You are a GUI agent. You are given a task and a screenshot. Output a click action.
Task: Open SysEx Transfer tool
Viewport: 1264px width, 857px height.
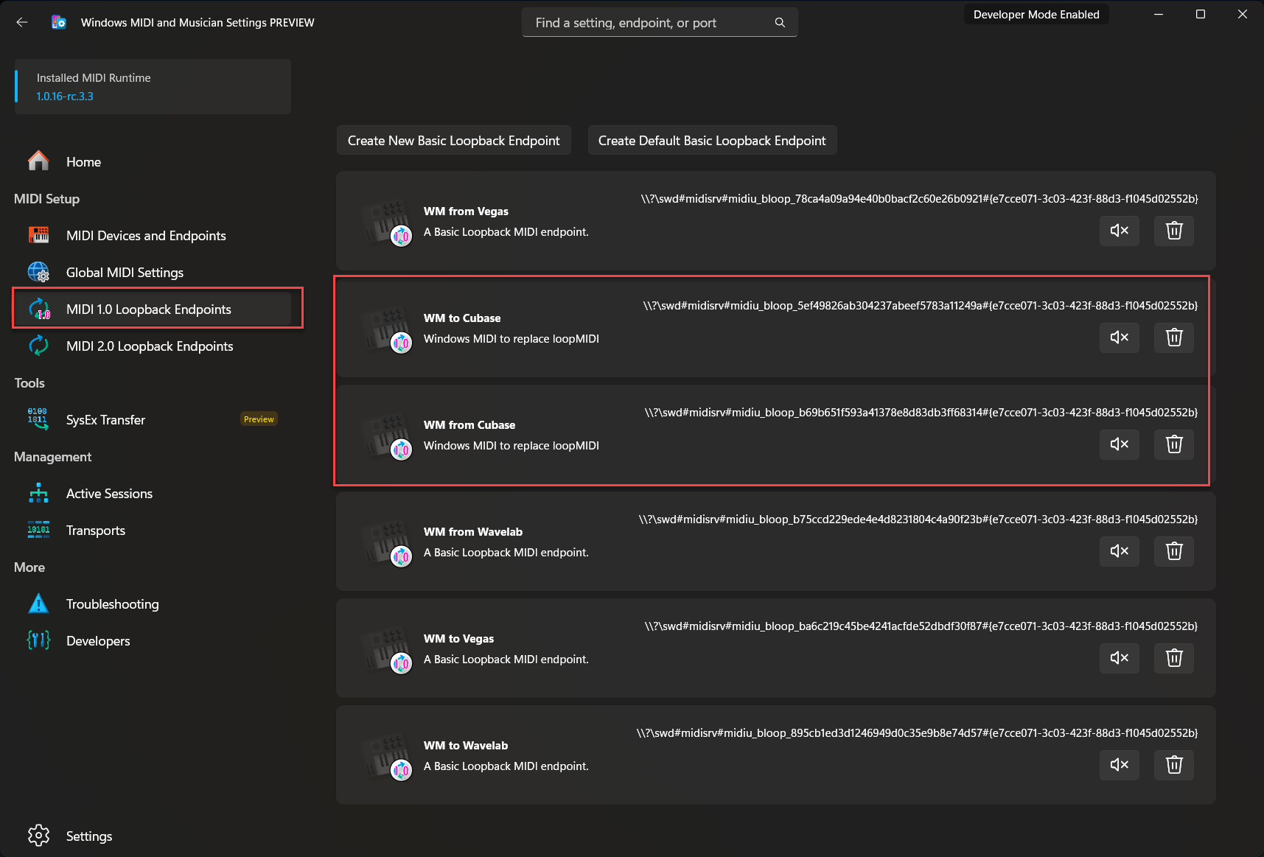coord(153,420)
